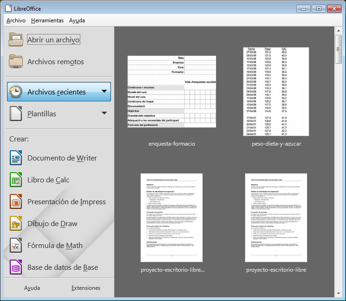The image size is (346, 301).
Task: Create a new Dibujo de Draw
Action: 52,224
